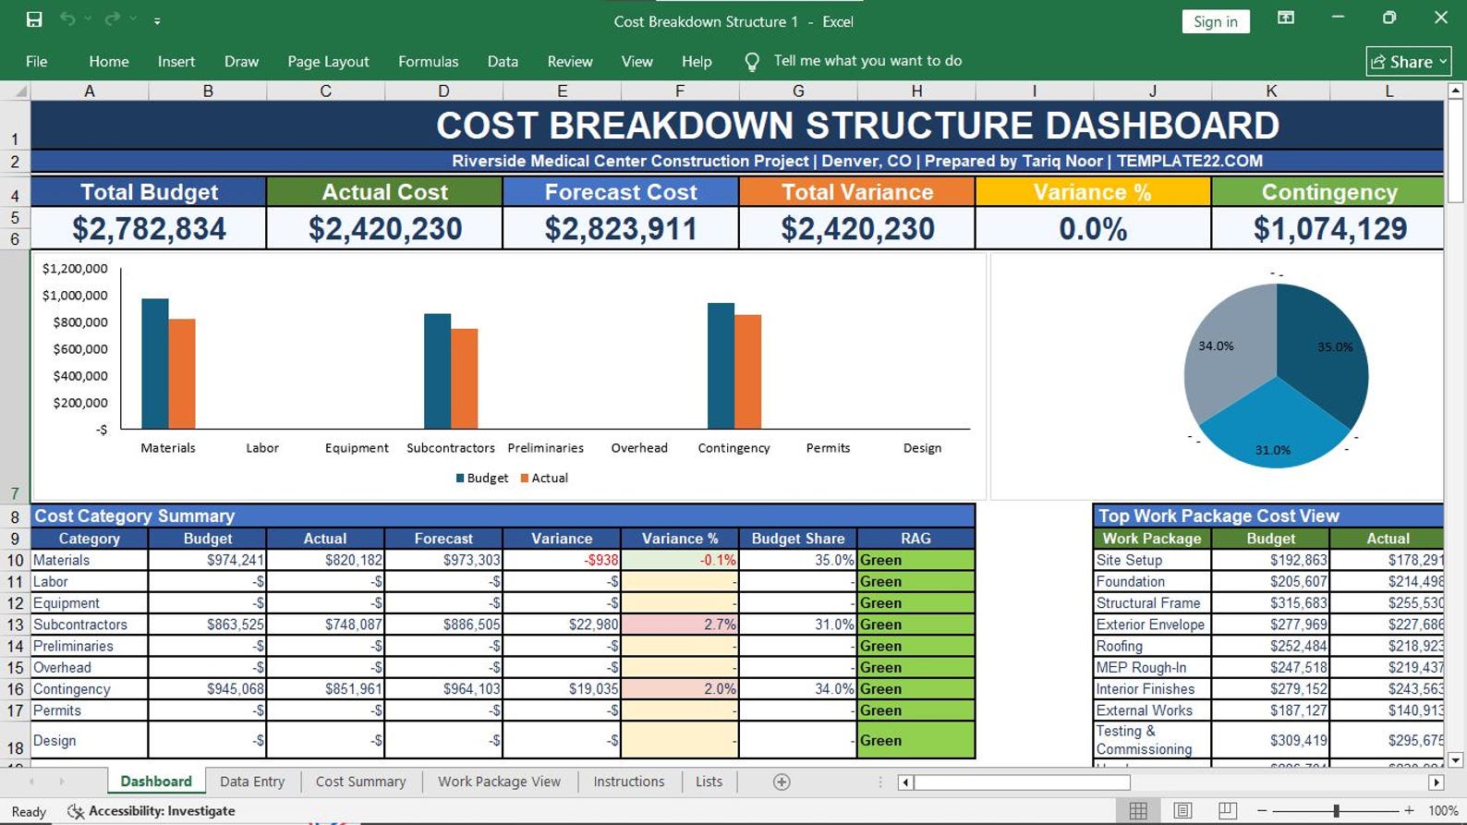This screenshot has height=825, width=1467.
Task: Click the Subcontractors variance cell $22,980
Action: click(x=562, y=625)
